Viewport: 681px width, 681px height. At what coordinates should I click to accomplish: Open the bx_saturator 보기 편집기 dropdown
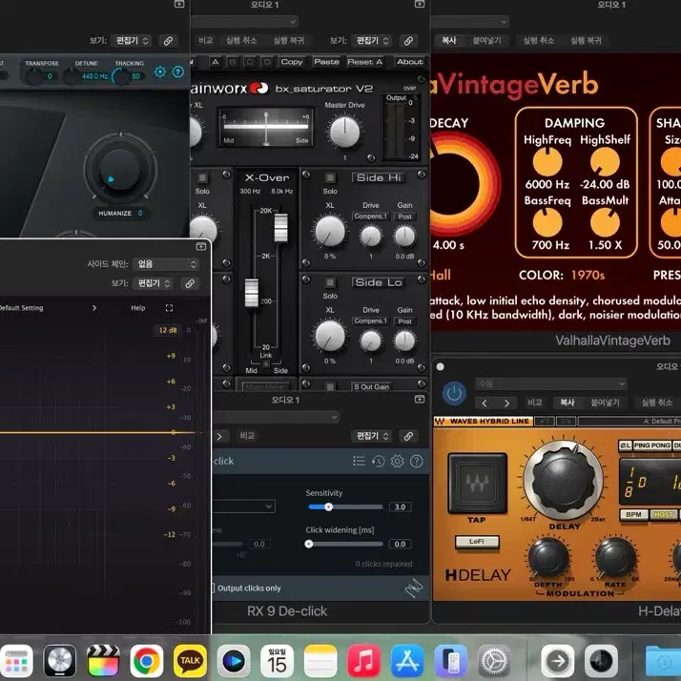pyautogui.click(x=372, y=41)
